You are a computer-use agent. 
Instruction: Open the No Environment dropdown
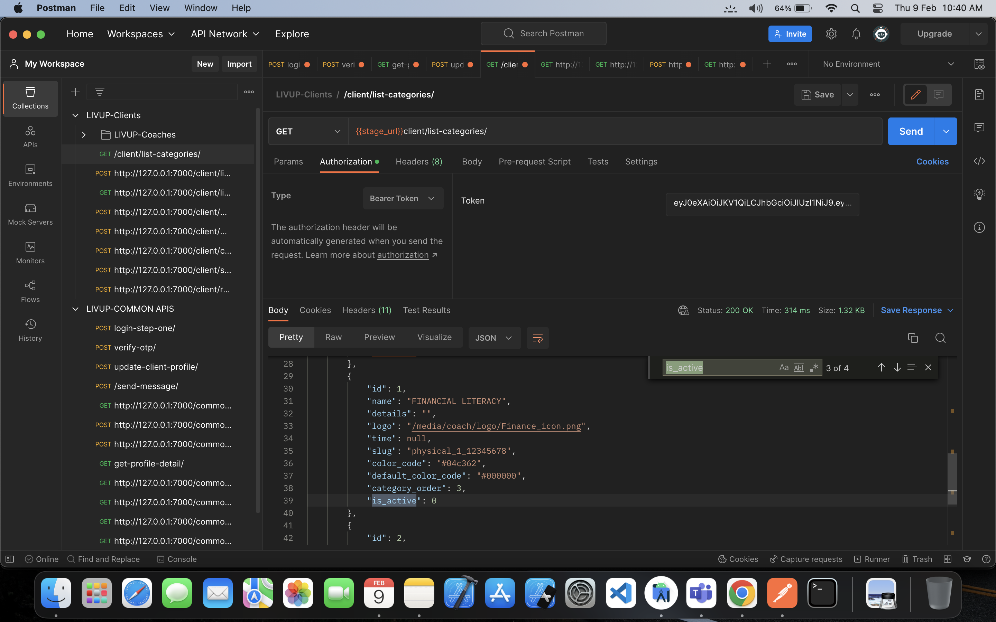click(888, 64)
